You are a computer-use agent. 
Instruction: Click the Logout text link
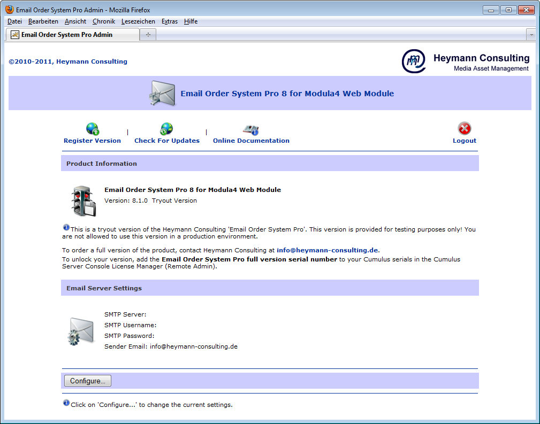coord(464,141)
